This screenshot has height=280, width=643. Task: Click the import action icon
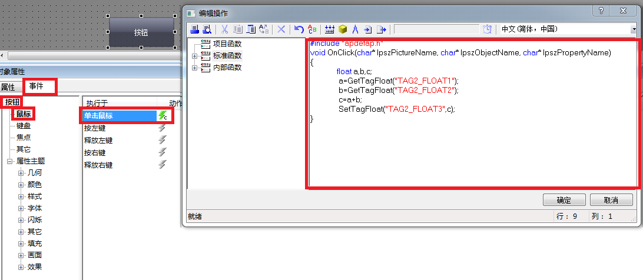pos(368,29)
